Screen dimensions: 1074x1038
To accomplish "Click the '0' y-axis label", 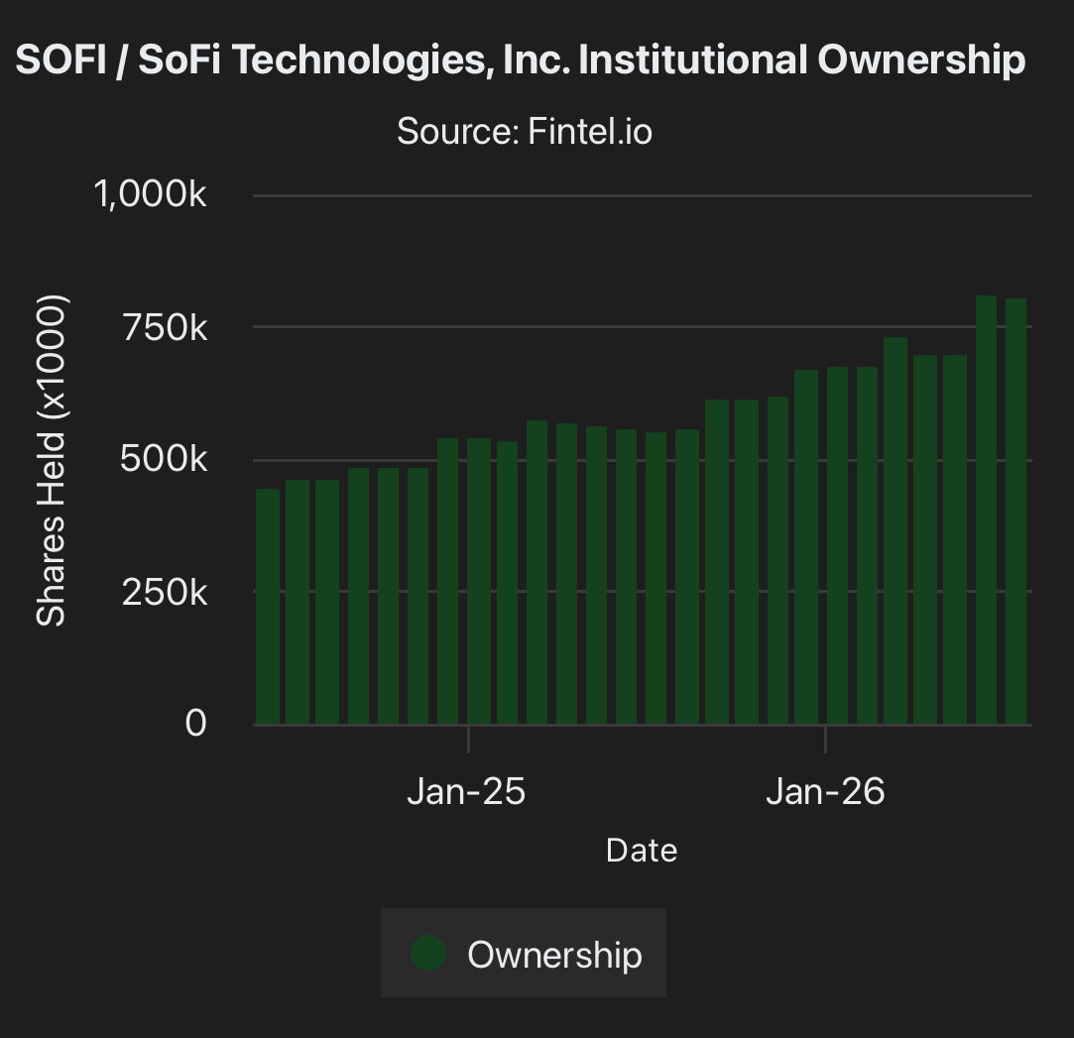I will [196, 723].
